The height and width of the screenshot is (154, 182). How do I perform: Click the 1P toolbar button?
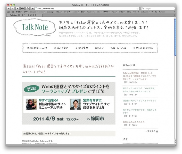click(18, 8)
